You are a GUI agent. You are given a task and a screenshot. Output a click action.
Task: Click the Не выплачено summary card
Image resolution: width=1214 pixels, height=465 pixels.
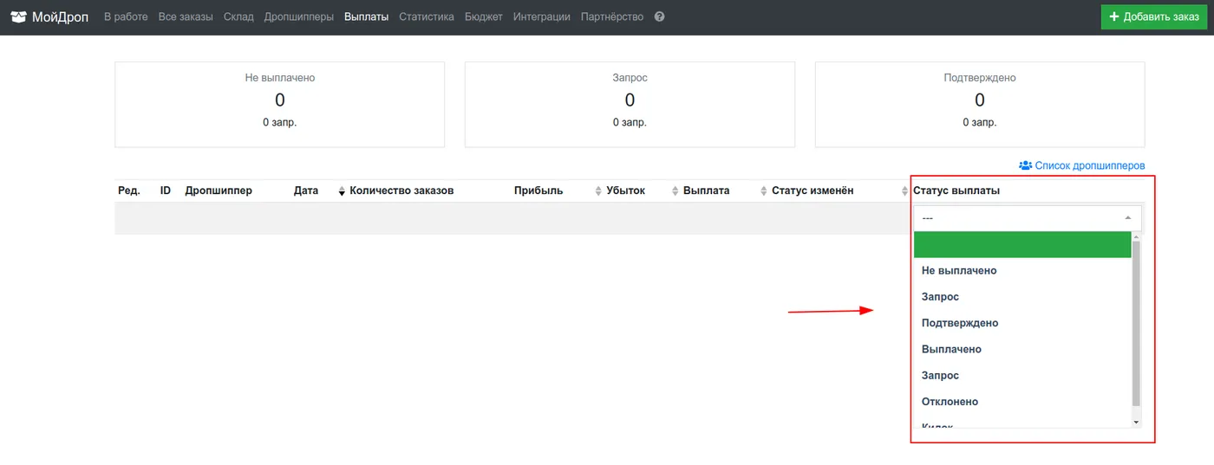[280, 104]
